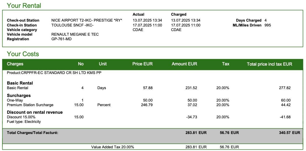The height and width of the screenshot is (151, 306).
Task: Select the Price EUR column header
Action: 142,64
